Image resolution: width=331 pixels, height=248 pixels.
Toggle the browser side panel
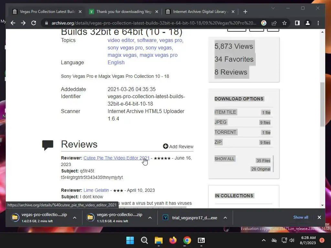point(297,23)
